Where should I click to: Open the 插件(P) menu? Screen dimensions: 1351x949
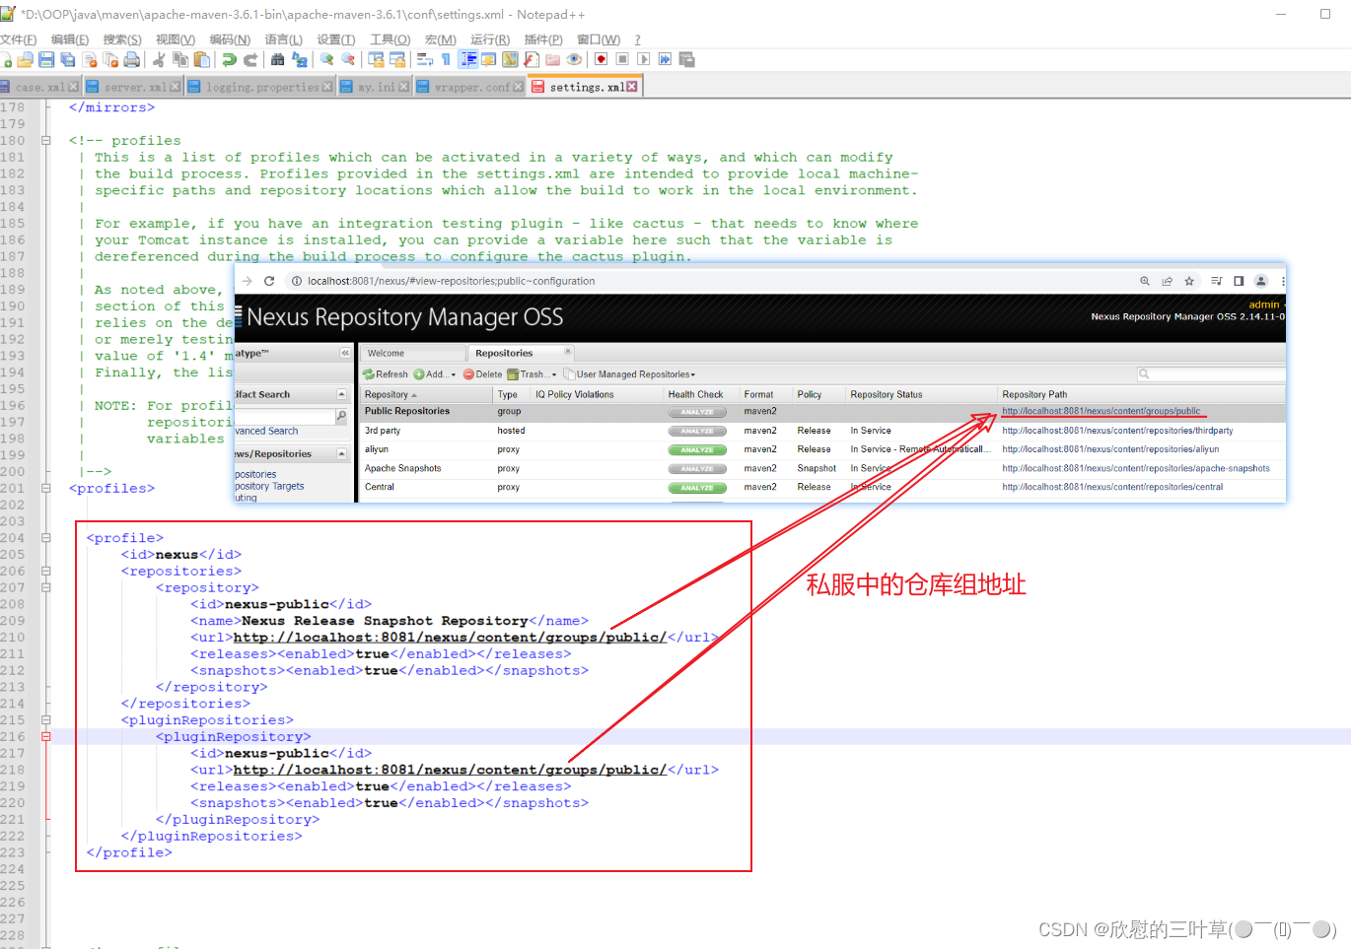543,39
